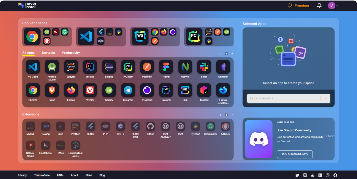357x179 pixels.
Task: Show next community card
Action: click(x=330, y=136)
